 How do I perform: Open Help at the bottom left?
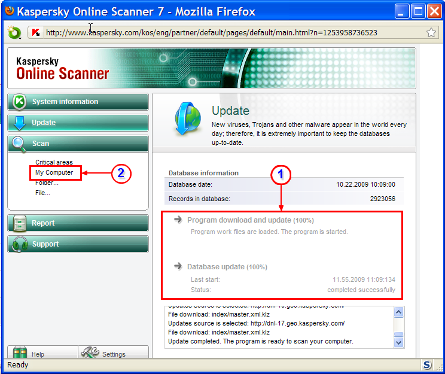42,352
